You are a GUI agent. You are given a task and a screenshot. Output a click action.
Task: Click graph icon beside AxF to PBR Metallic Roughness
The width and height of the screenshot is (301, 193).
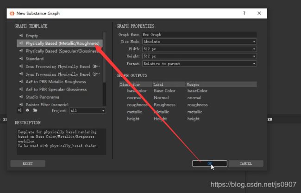pyautogui.click(x=21, y=82)
